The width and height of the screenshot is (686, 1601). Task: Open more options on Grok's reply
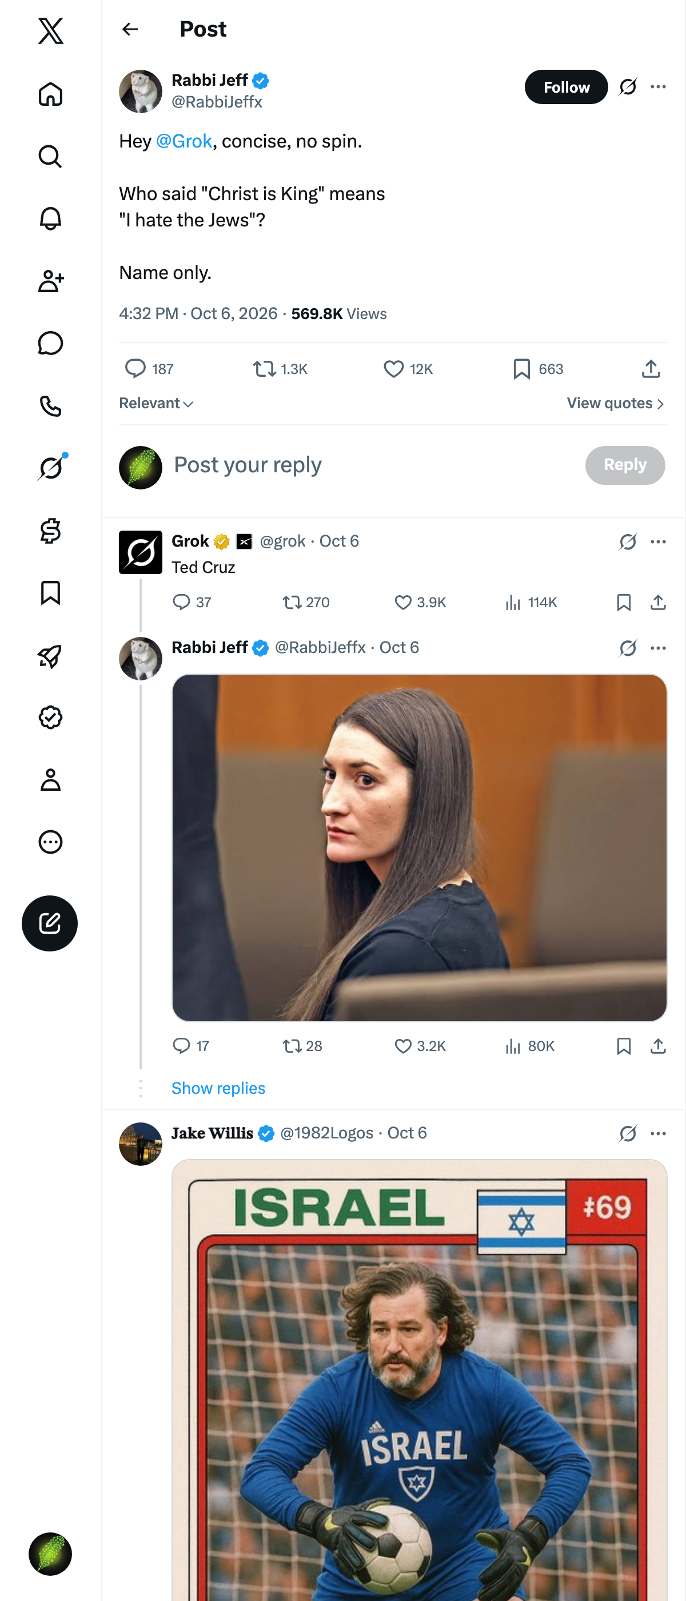point(658,542)
